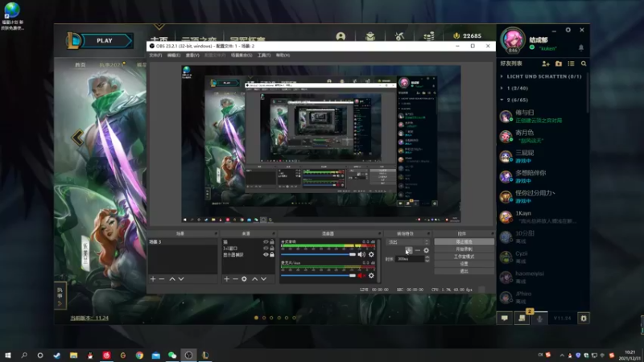Move source down in sources panel
This screenshot has width=644, height=362.
pos(264,279)
